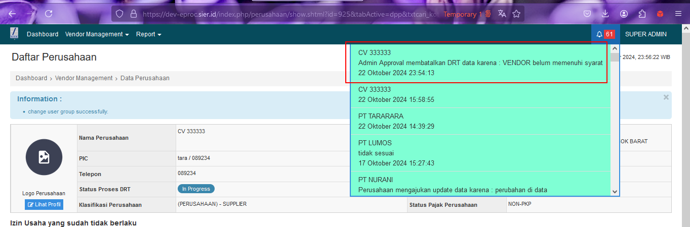Click the (PERUSAHAAN) - SUPPLIER classification value
The height and width of the screenshot is (227, 690).
tap(212, 204)
